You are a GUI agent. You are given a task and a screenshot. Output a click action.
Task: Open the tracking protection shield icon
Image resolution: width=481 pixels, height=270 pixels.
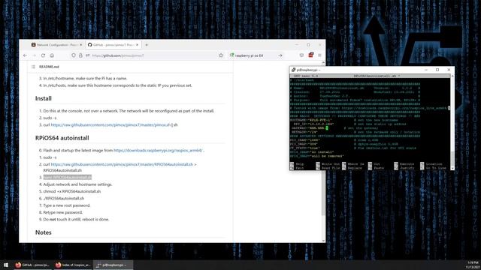[x=74, y=55]
